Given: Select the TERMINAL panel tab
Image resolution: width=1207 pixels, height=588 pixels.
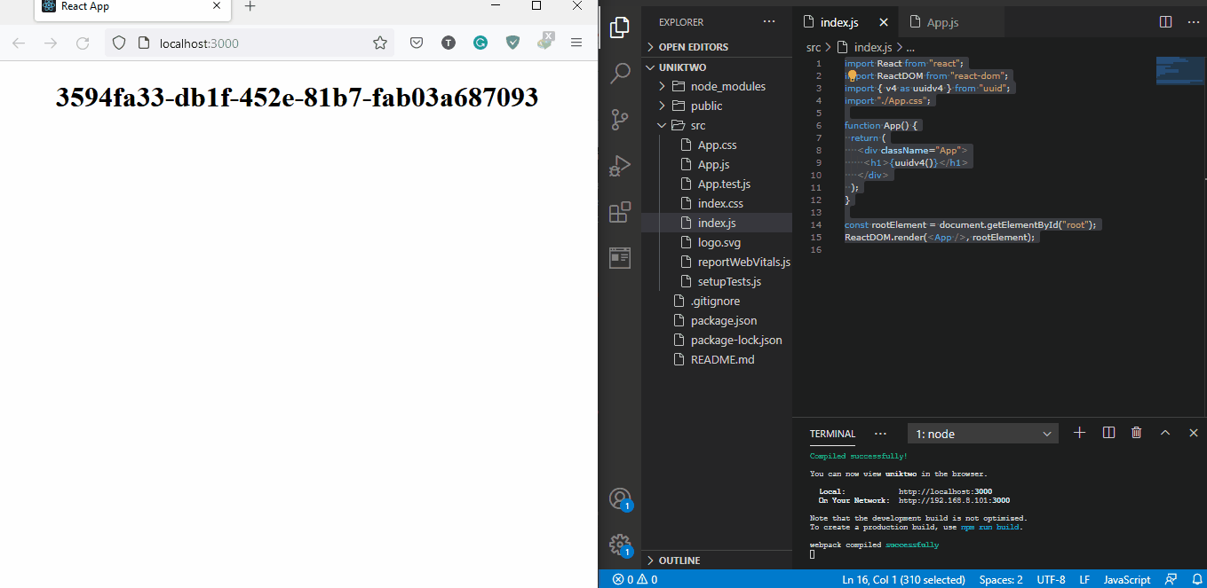Looking at the screenshot, I should (832, 434).
